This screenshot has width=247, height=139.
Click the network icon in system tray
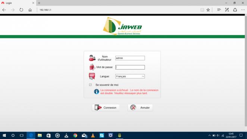223,135
